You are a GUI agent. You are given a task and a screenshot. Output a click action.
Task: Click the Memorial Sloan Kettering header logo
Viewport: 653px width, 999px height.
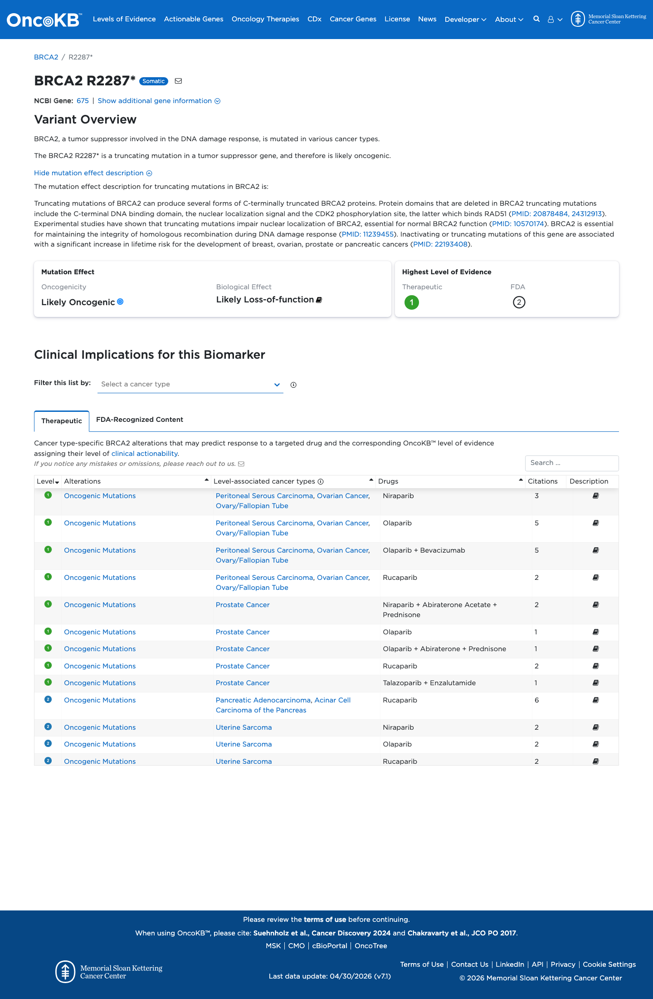[x=609, y=19]
